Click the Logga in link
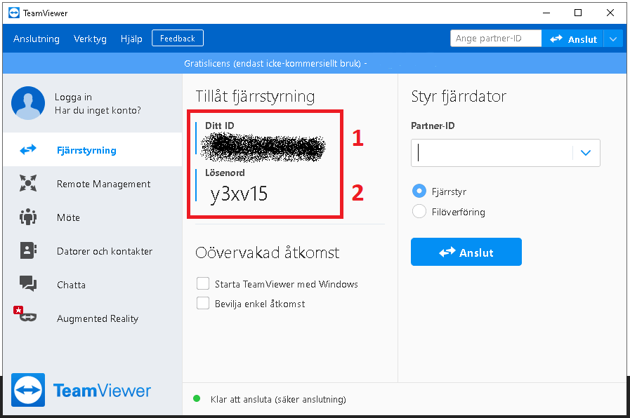Viewport: 630px width, 418px height. pyautogui.click(x=73, y=97)
